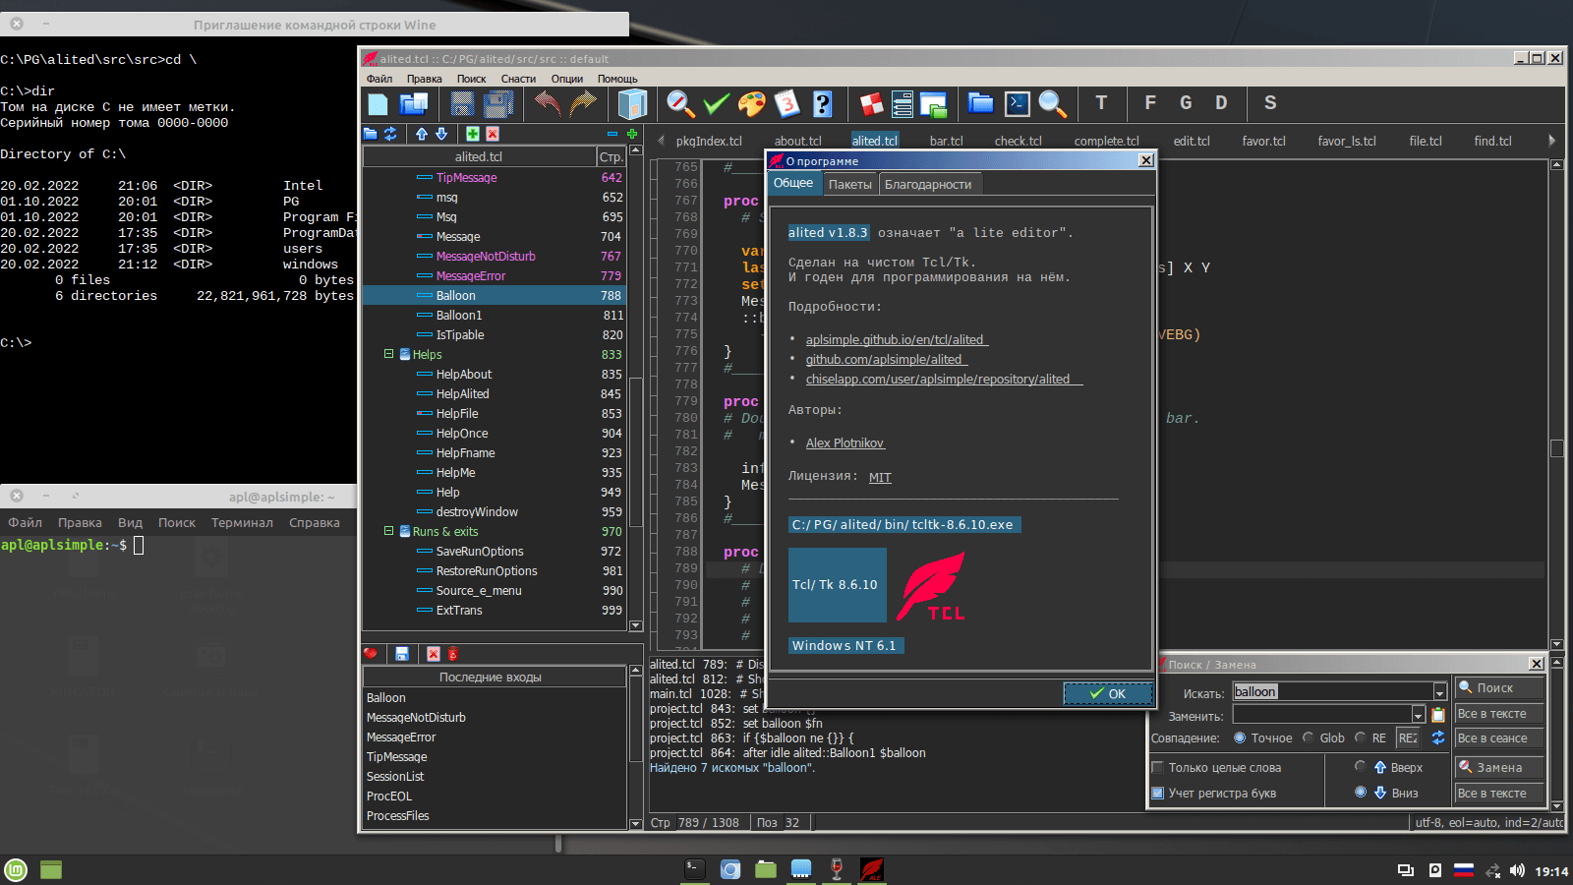1573x885 pixels.
Task: Click the green plus add icon above tree
Action: coord(473,134)
